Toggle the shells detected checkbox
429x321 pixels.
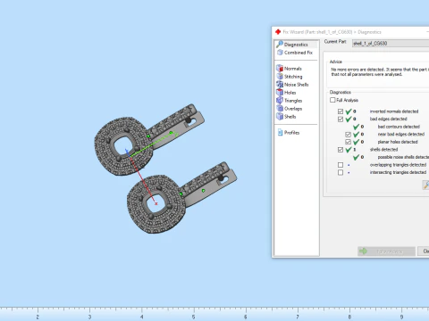(x=341, y=150)
